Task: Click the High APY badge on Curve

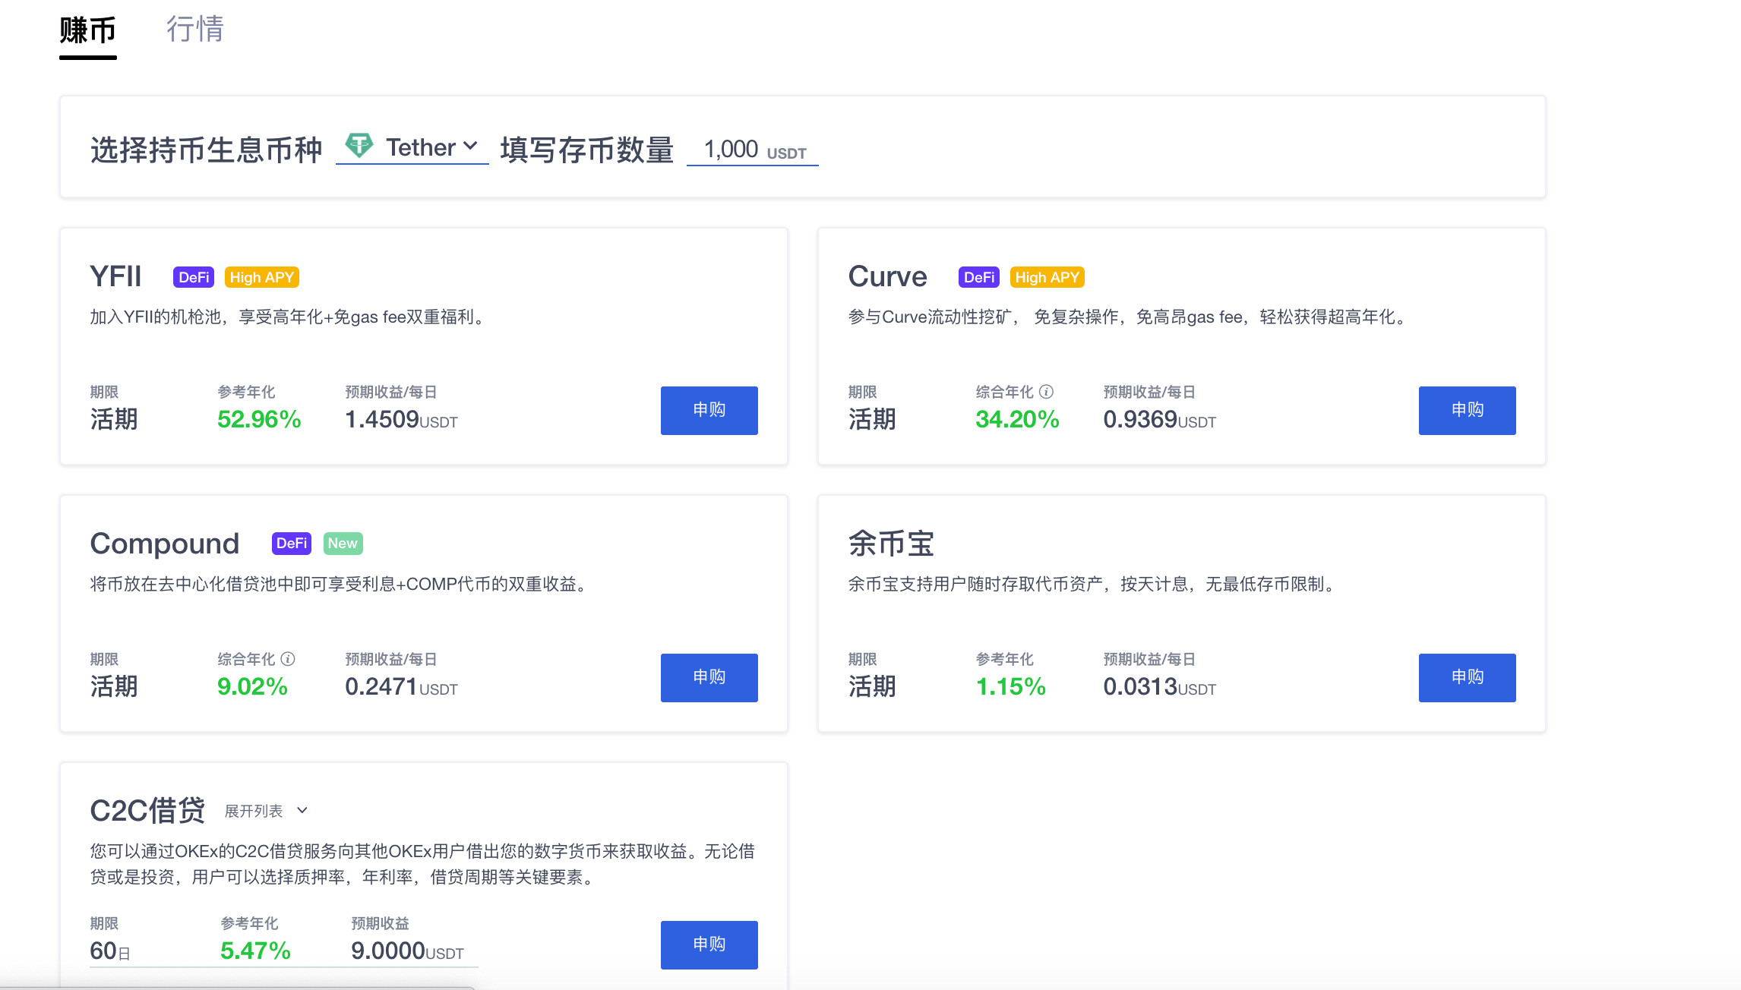Action: (1047, 277)
